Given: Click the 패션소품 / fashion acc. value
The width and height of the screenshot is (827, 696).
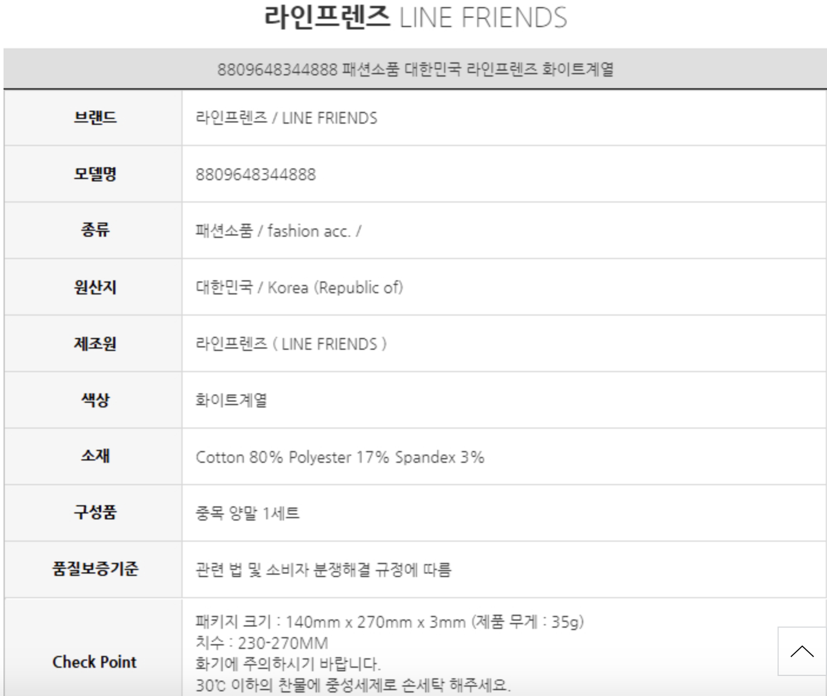Looking at the screenshot, I should point(278,231).
